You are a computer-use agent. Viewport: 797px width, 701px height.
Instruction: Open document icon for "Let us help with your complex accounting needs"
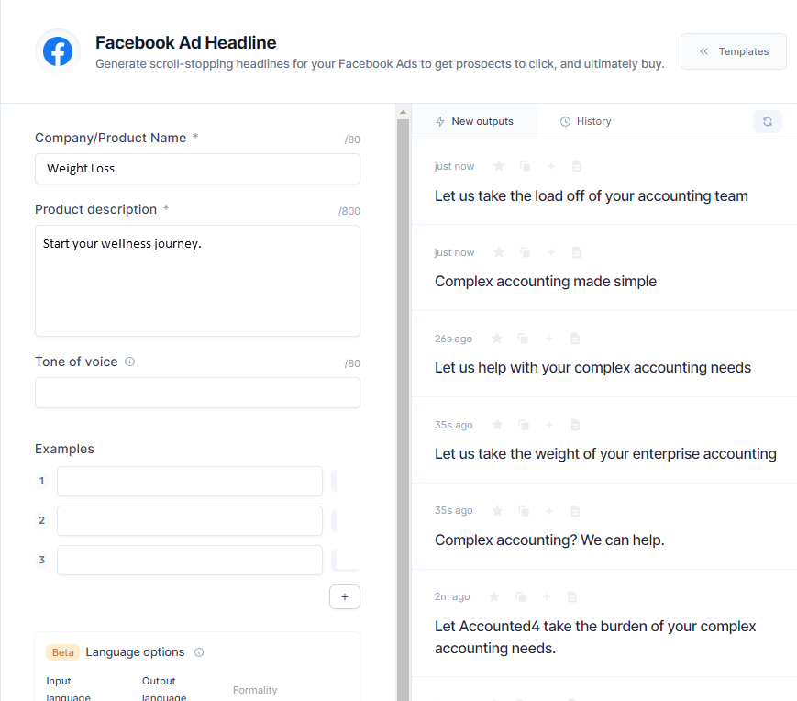pos(575,339)
